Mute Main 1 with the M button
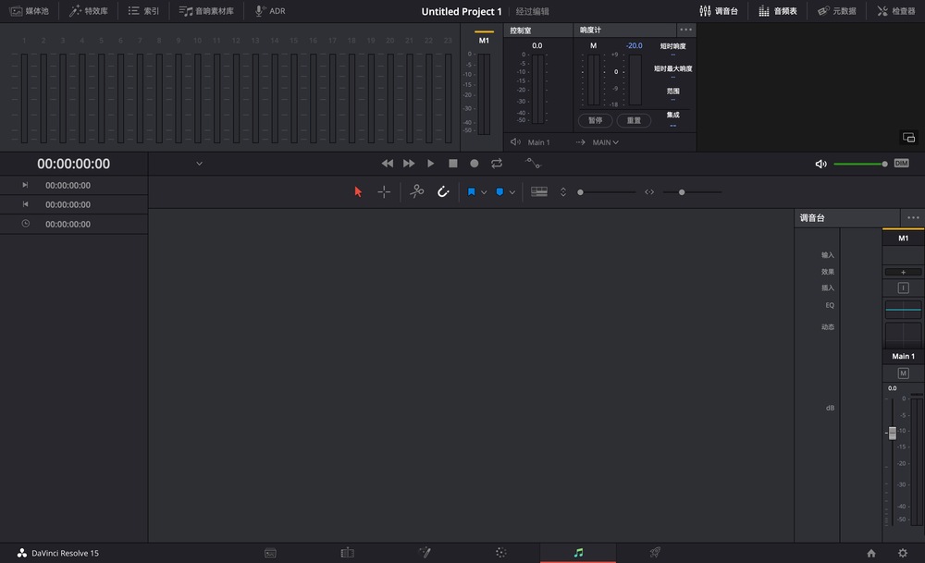Viewport: 925px width, 563px height. pyautogui.click(x=903, y=373)
